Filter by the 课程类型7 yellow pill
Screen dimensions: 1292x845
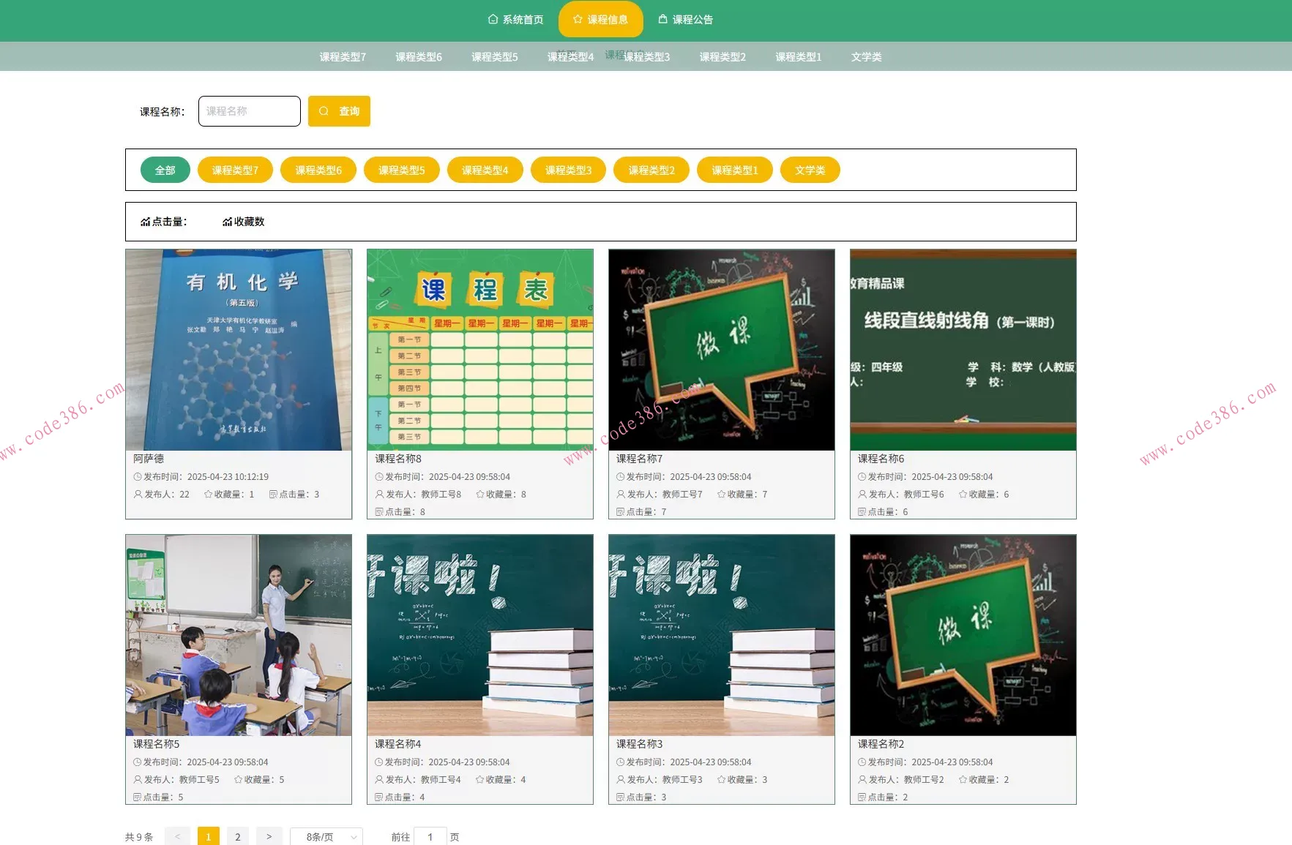235,170
